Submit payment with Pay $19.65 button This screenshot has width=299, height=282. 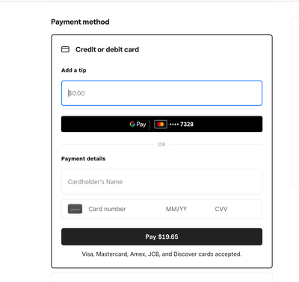click(x=161, y=236)
